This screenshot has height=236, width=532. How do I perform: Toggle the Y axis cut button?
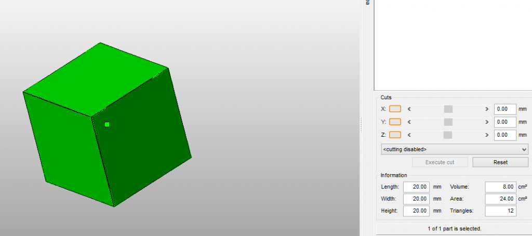coord(395,122)
